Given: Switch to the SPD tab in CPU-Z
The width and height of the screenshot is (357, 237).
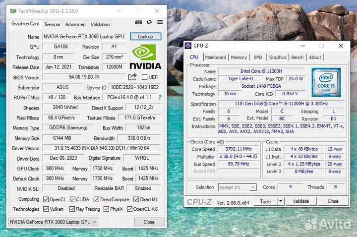Looking at the screenshot, I should click(x=258, y=58).
